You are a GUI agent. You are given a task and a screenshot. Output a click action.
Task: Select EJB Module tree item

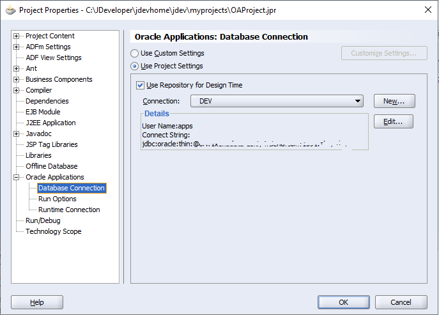43,112
